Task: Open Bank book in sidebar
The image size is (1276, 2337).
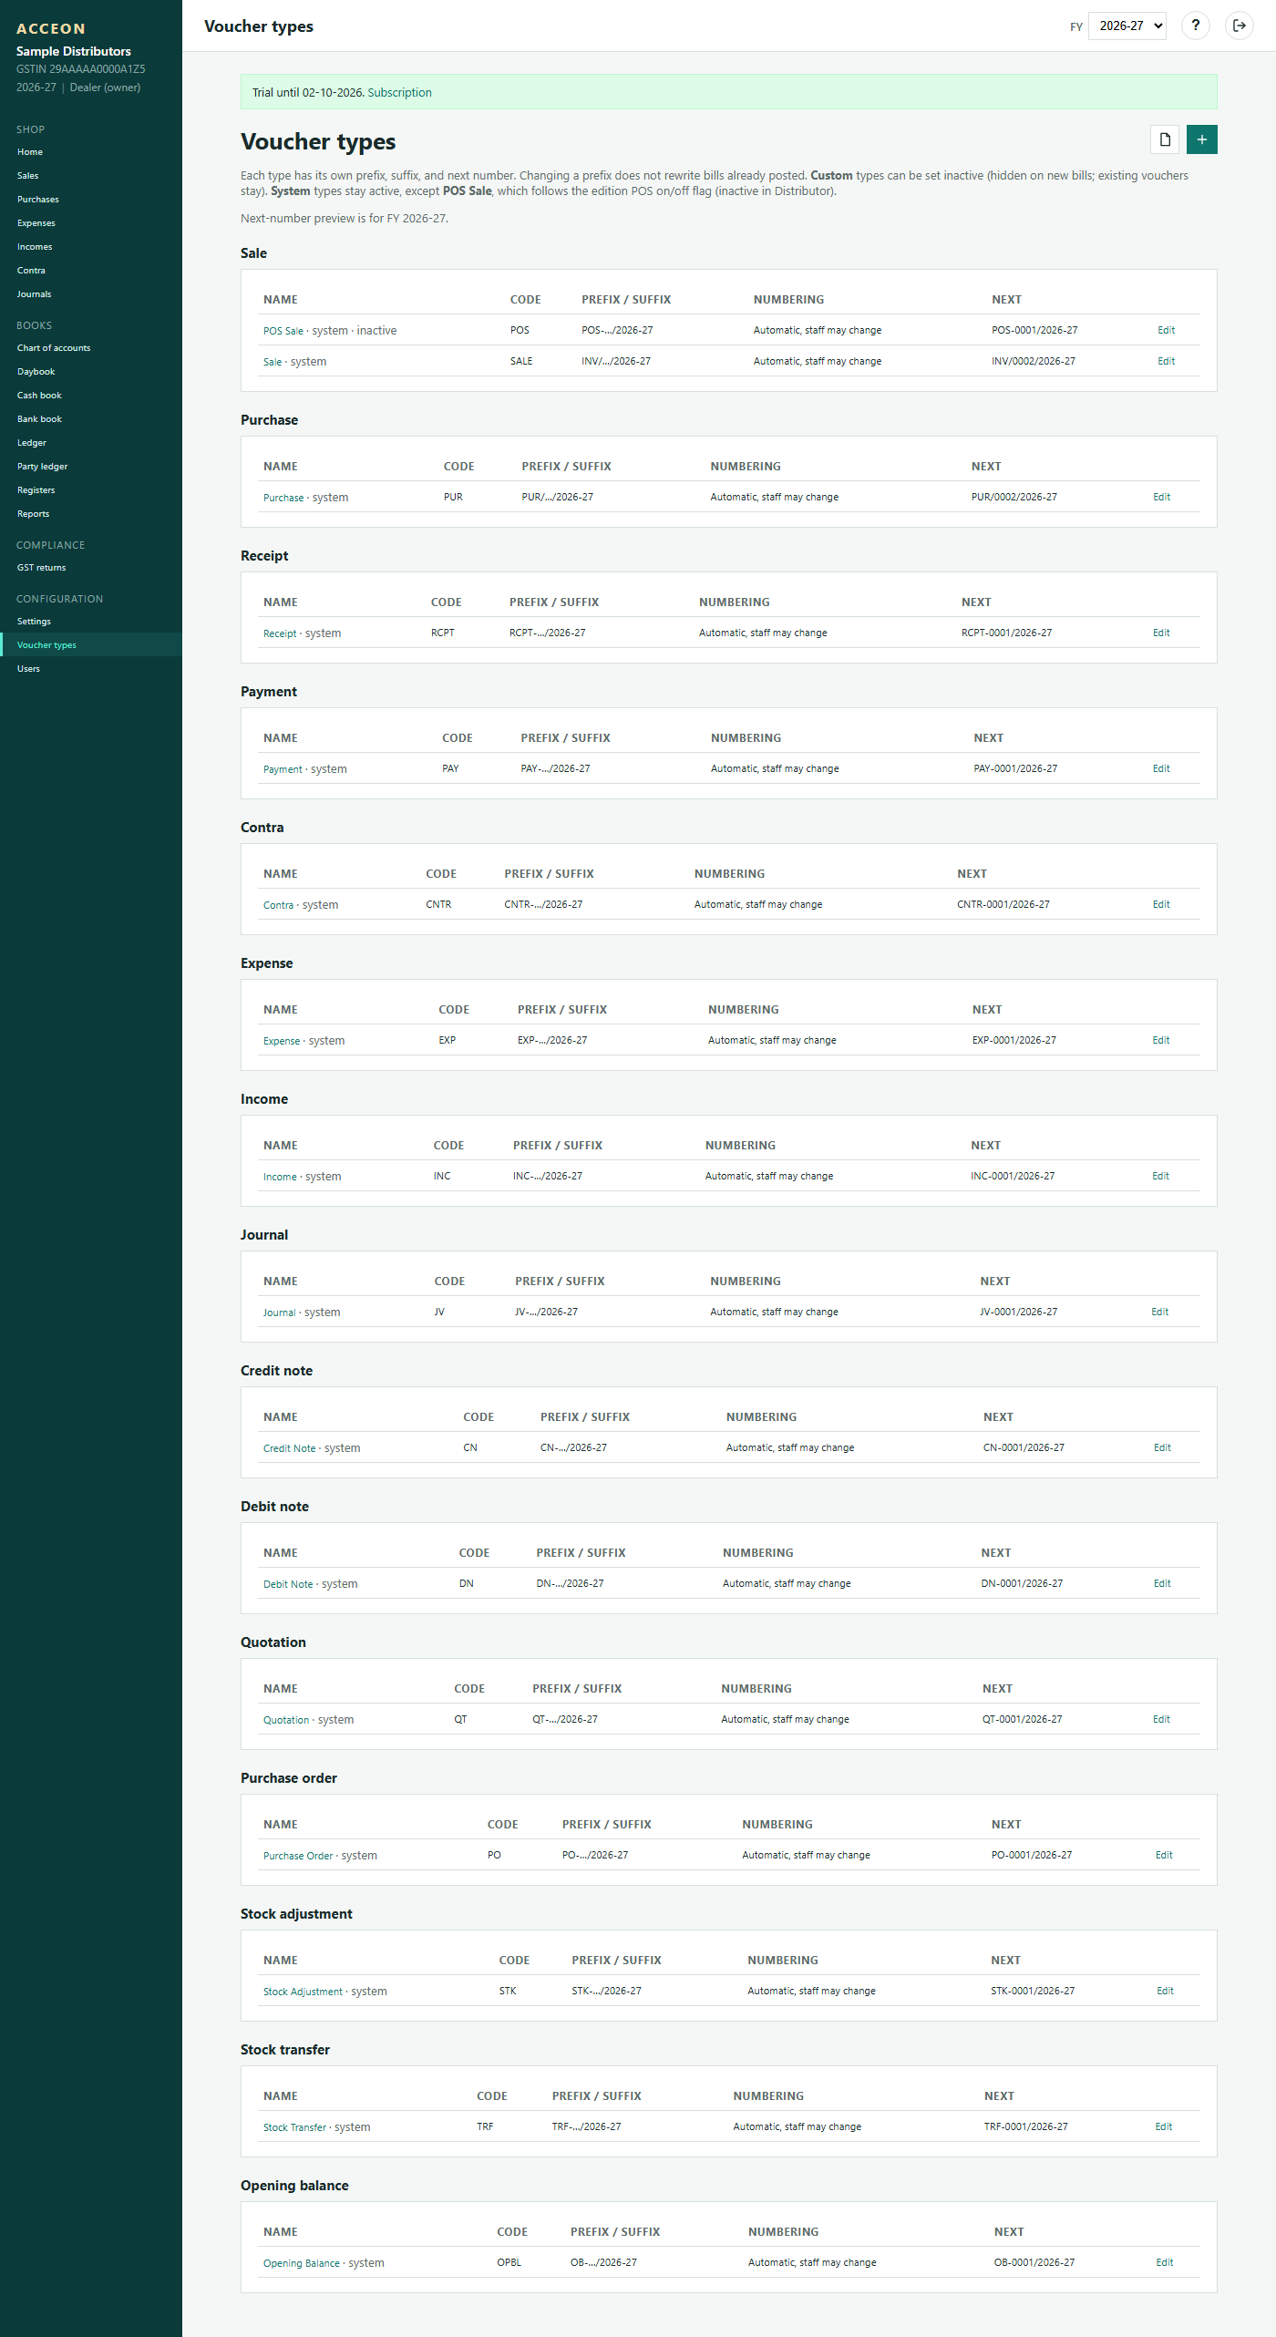Action: click(x=39, y=419)
